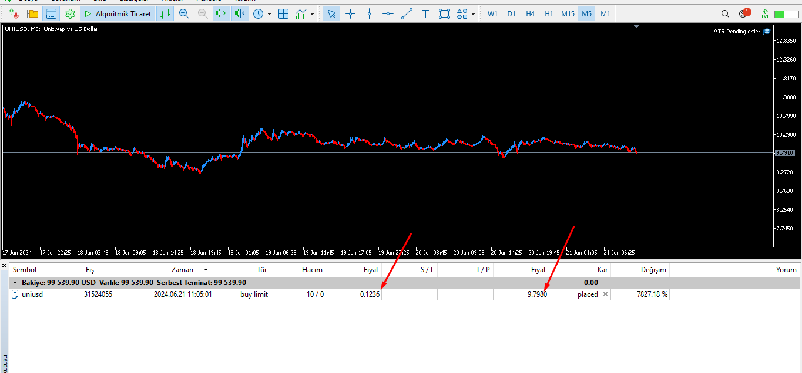The image size is (802, 373).
Task: Click the chart shift triangle marker
Action: (x=637, y=27)
